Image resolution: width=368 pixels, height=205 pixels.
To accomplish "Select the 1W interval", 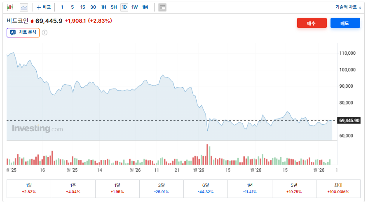I will tap(135, 7).
